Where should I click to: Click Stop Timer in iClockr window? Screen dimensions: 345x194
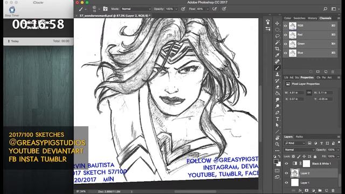point(12,11)
